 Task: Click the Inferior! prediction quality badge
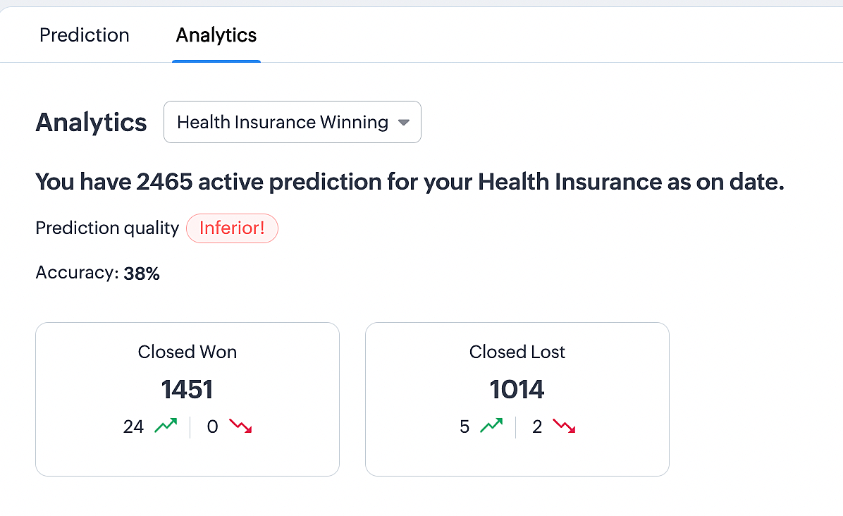(233, 228)
